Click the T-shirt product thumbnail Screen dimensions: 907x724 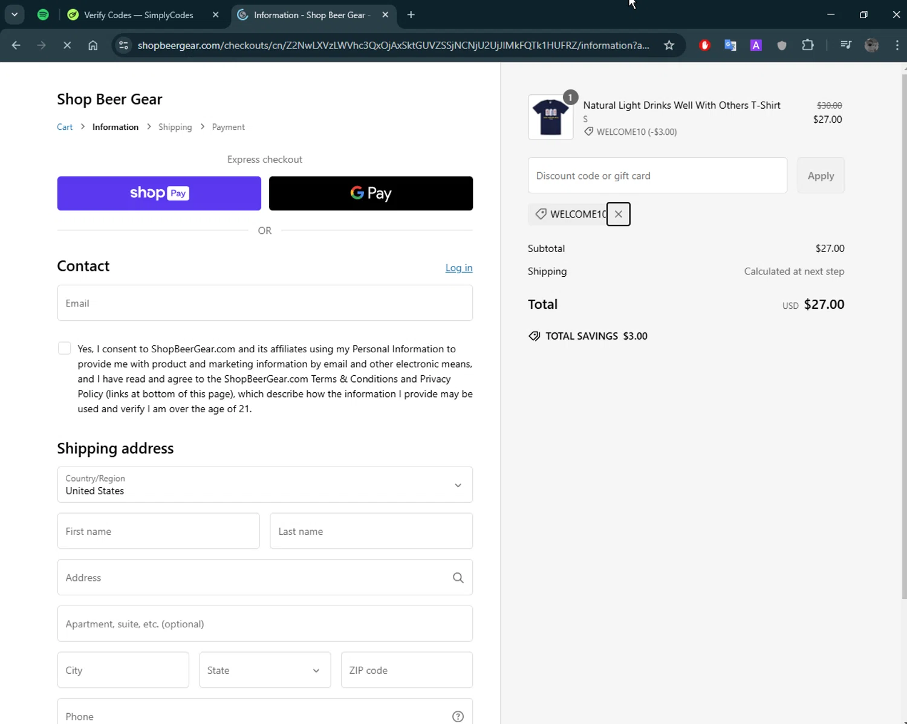click(x=550, y=117)
